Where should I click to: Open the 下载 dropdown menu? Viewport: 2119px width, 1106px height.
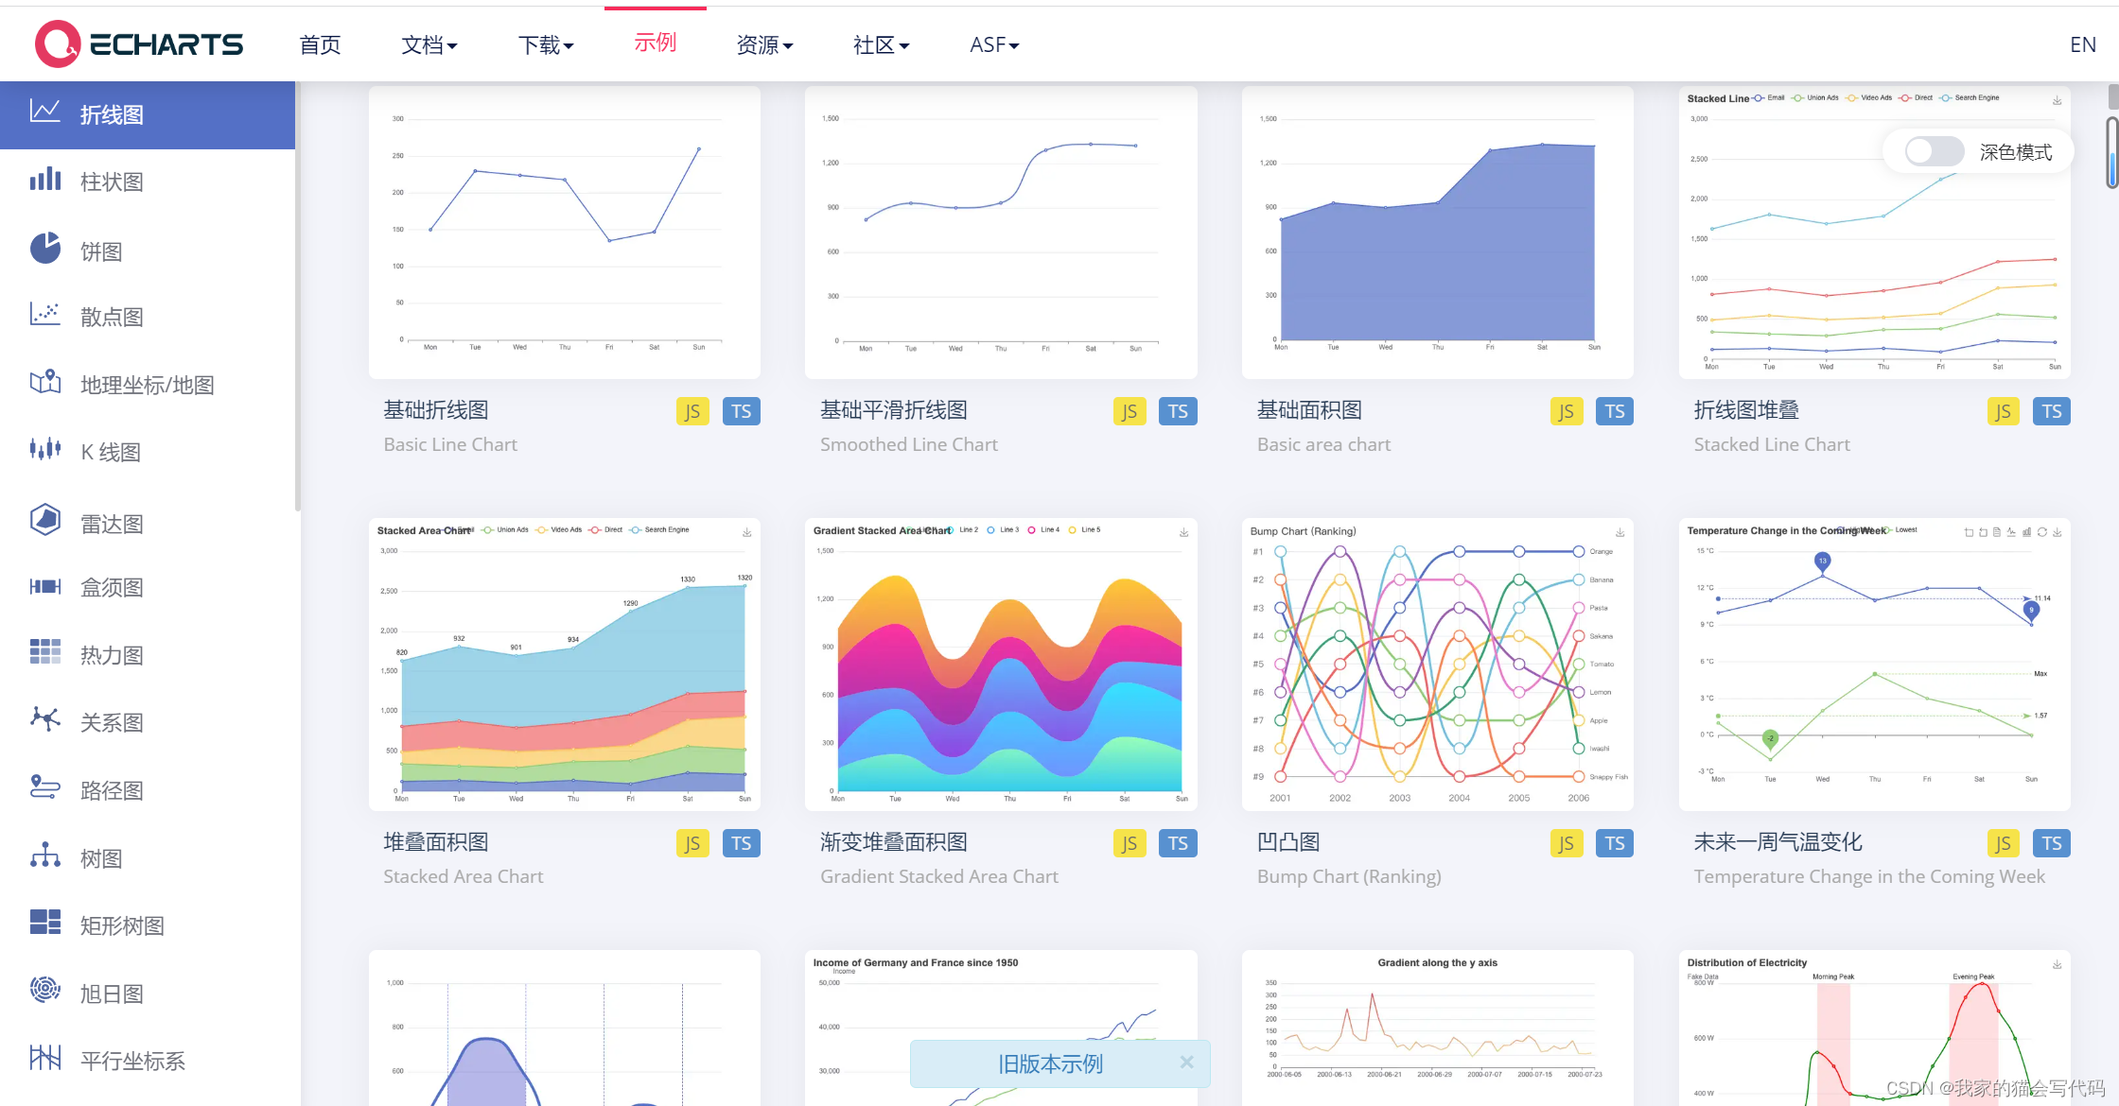click(x=545, y=45)
